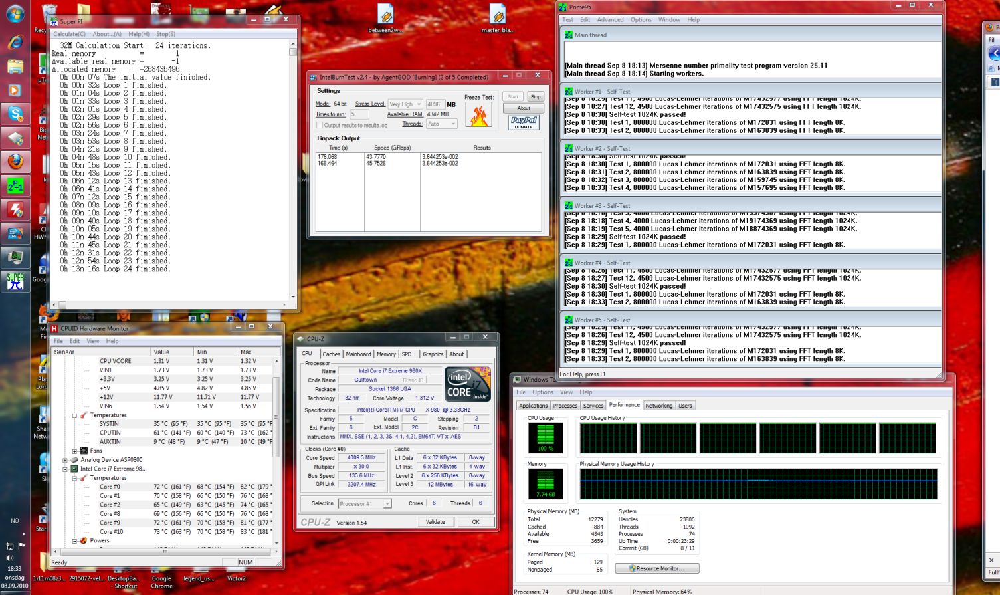Open View menu in HWMonitor
Viewport: 1000px width, 595px height.
tap(93, 341)
